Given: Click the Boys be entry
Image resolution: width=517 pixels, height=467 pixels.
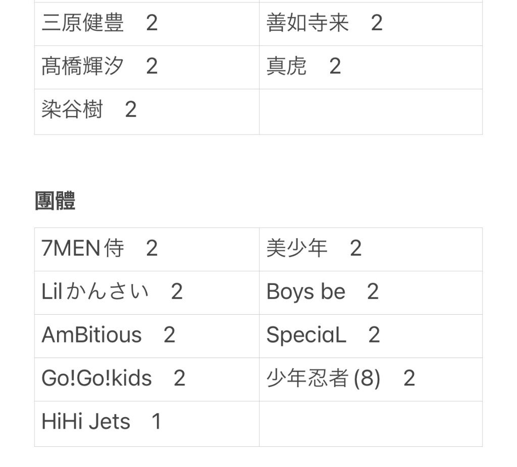Looking at the screenshot, I should click(x=371, y=293).
